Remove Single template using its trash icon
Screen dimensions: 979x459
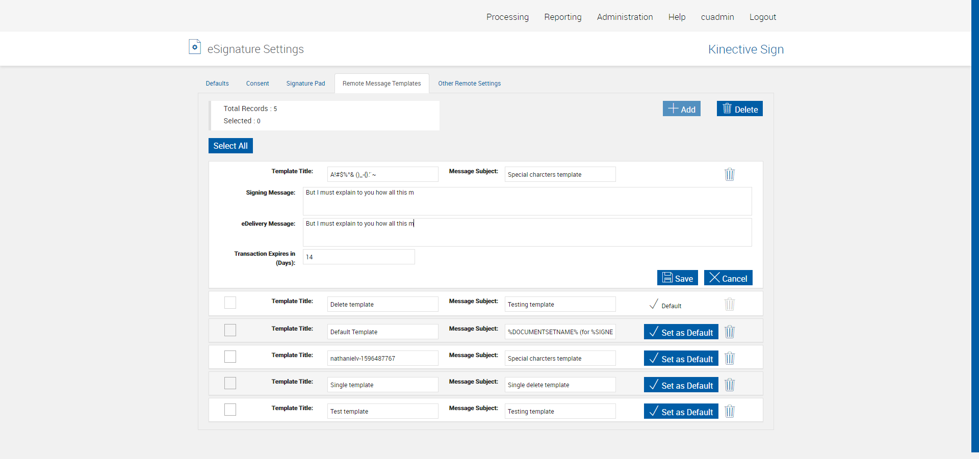(730, 385)
